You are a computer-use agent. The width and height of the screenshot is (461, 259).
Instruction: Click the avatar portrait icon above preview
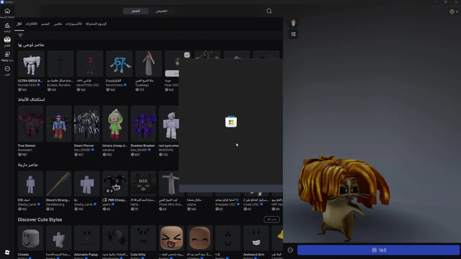(x=294, y=23)
